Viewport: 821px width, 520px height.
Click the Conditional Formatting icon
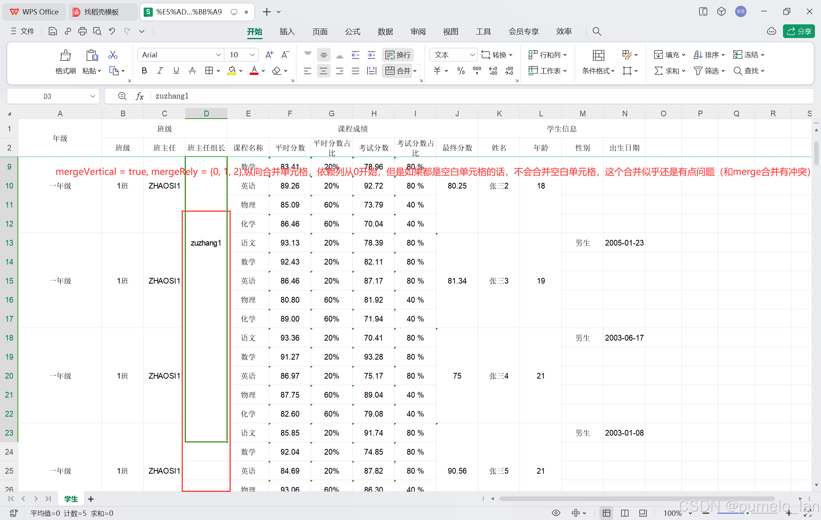[x=598, y=56]
